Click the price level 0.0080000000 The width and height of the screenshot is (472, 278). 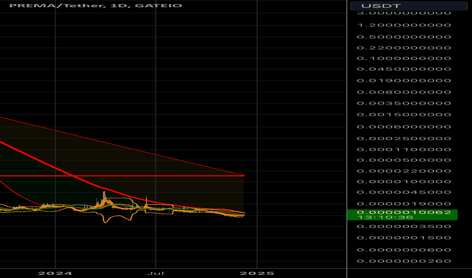(x=404, y=92)
